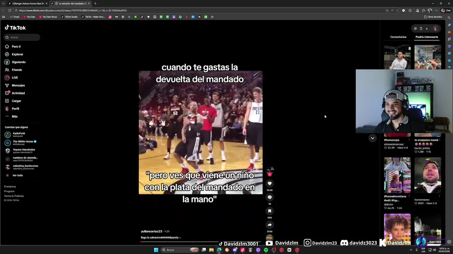Mute the audio-playing browser tab

(56, 4)
